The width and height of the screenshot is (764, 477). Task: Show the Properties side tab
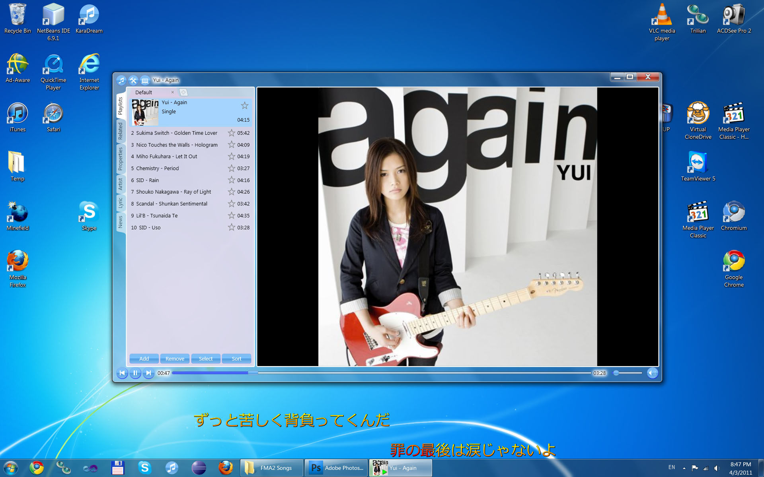(120, 159)
